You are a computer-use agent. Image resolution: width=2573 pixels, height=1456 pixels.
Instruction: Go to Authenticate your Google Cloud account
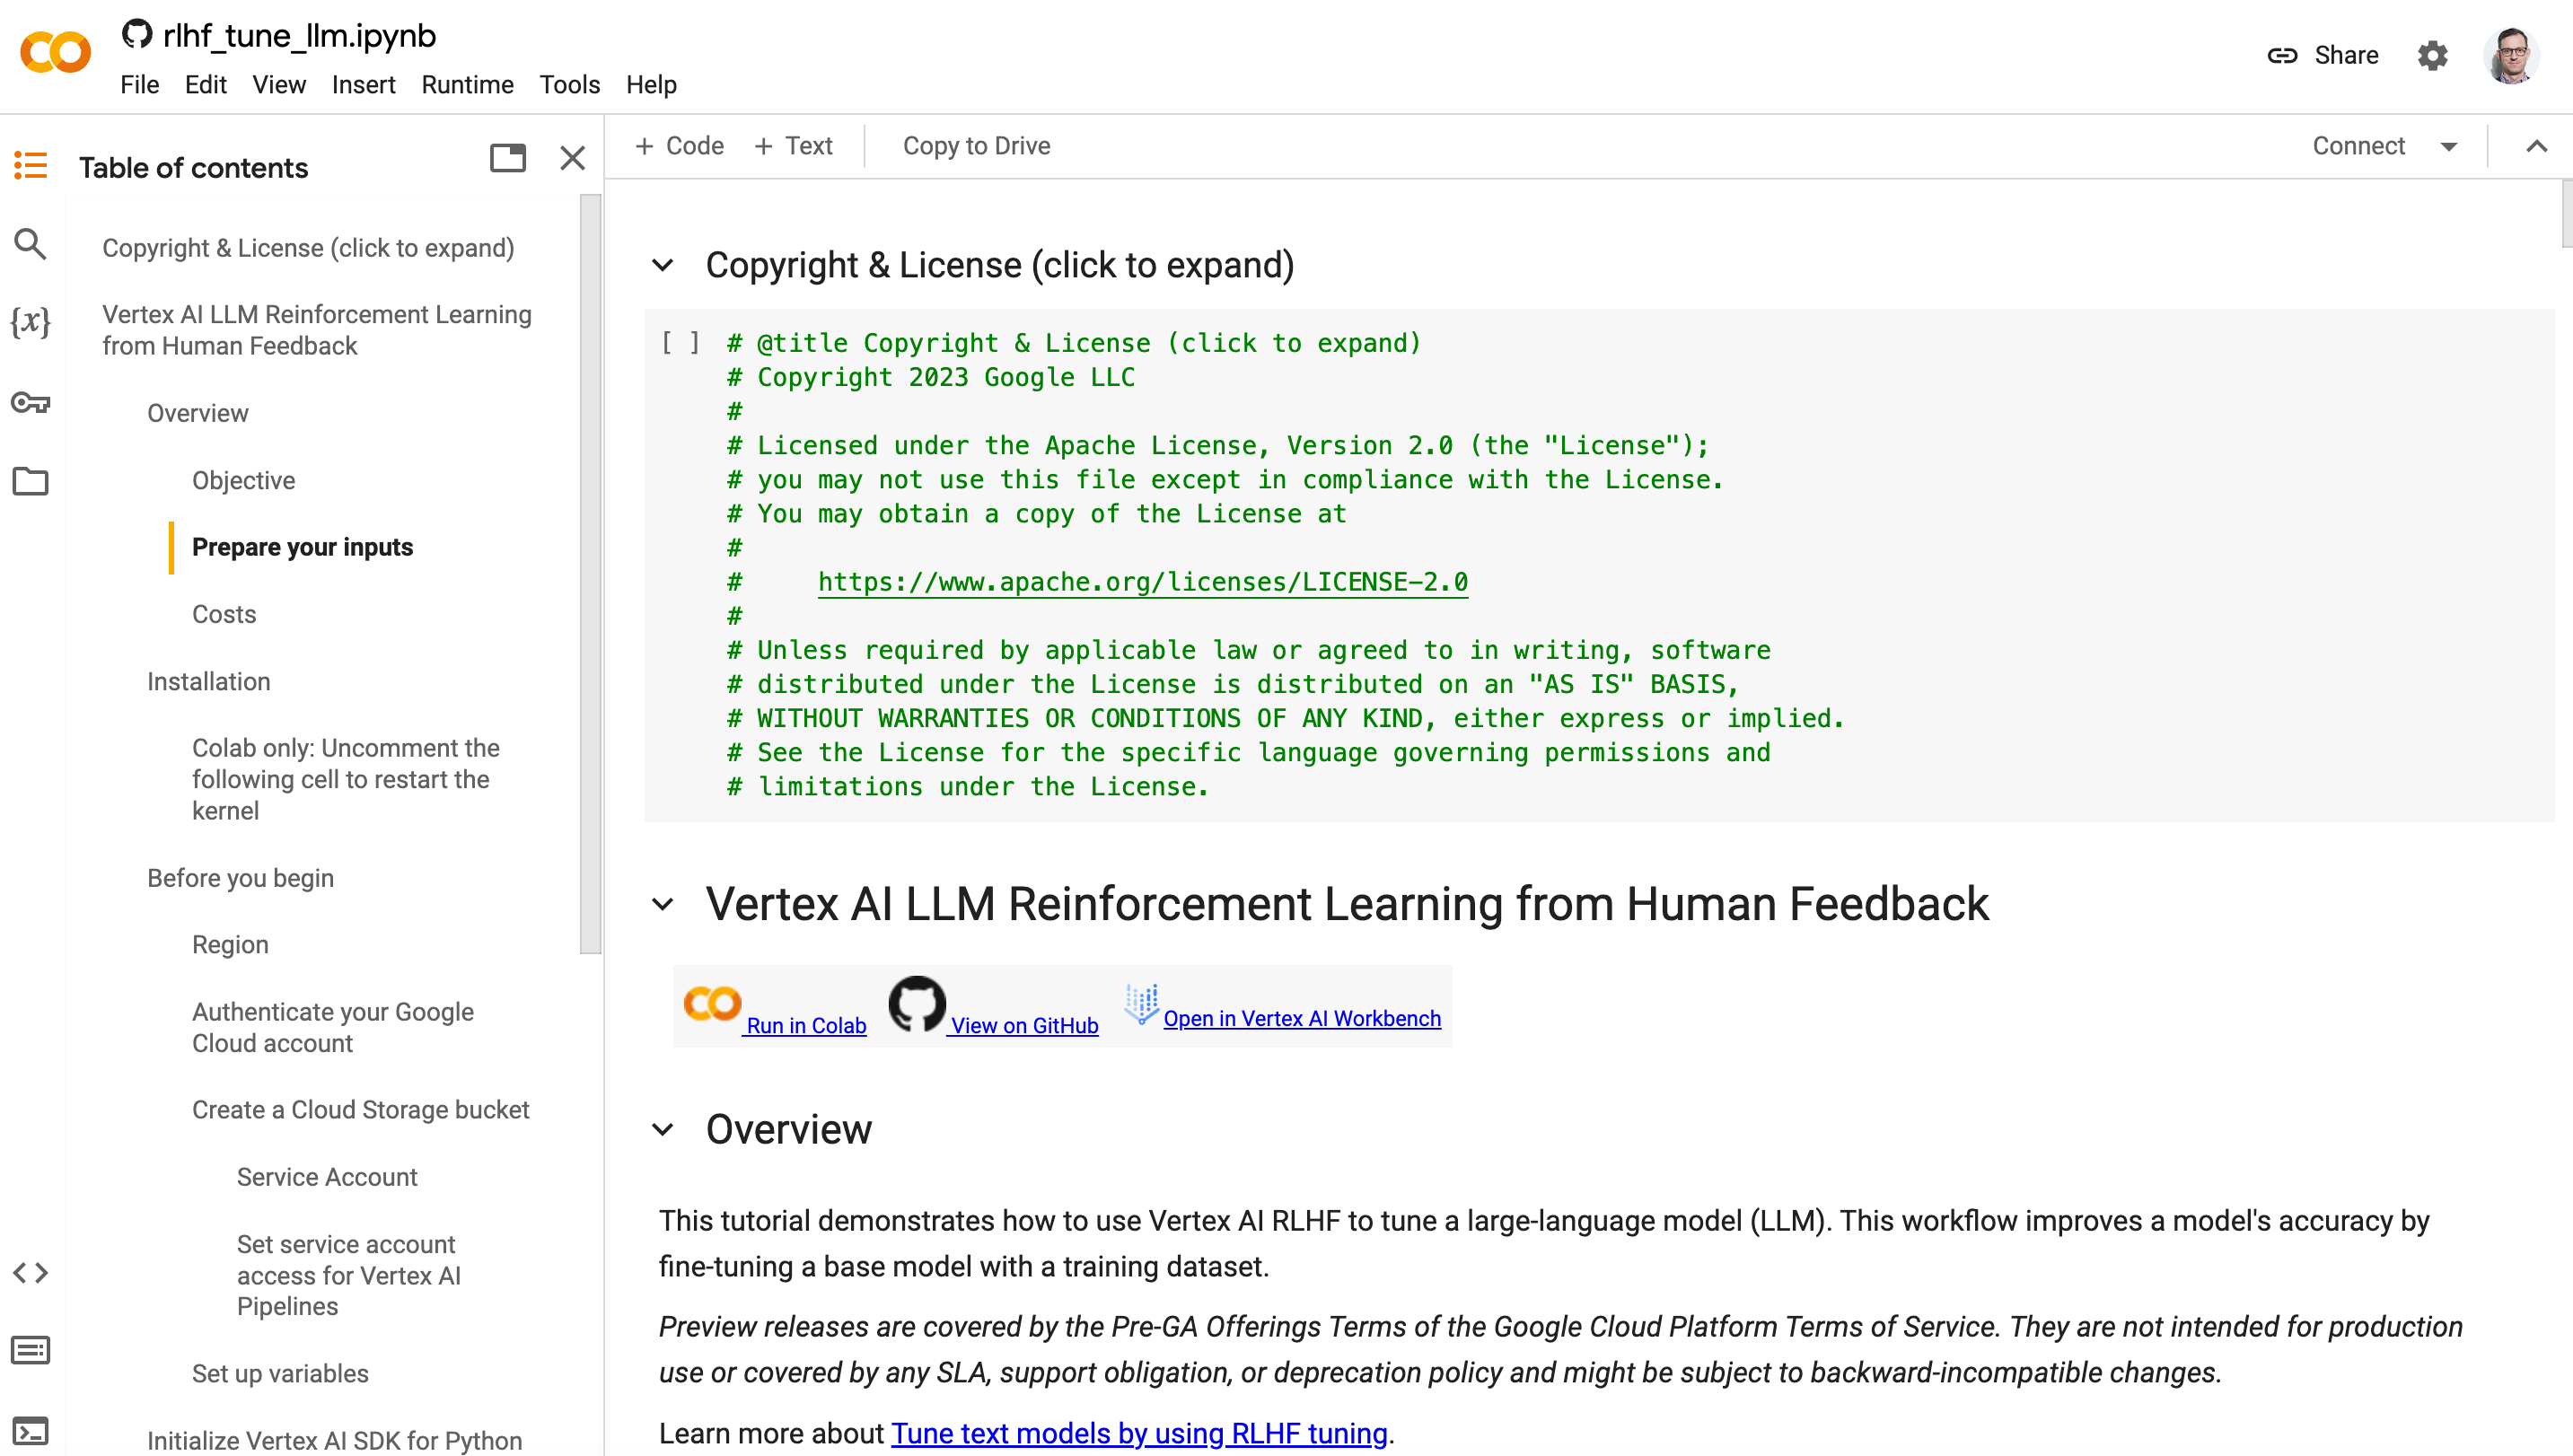tap(333, 1027)
